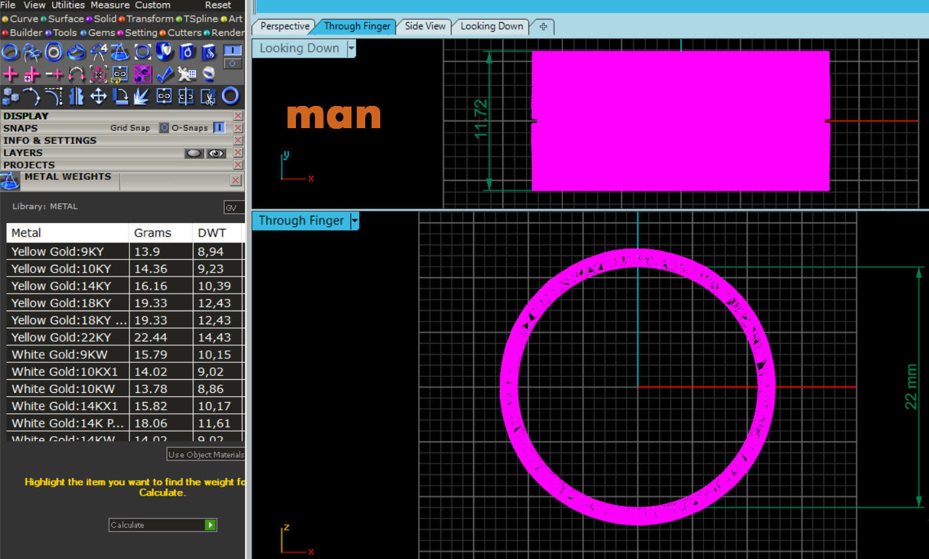
Task: Open the blue book with ring emblem
Action: coord(187,52)
